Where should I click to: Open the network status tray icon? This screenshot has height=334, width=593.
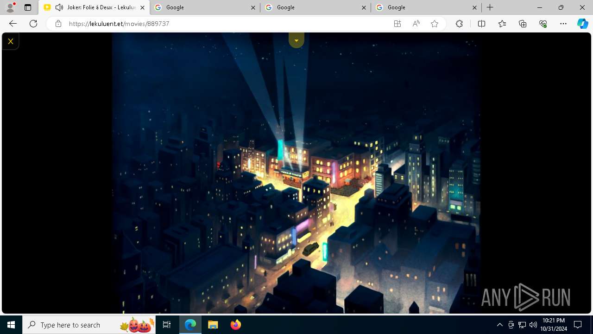click(x=522, y=325)
